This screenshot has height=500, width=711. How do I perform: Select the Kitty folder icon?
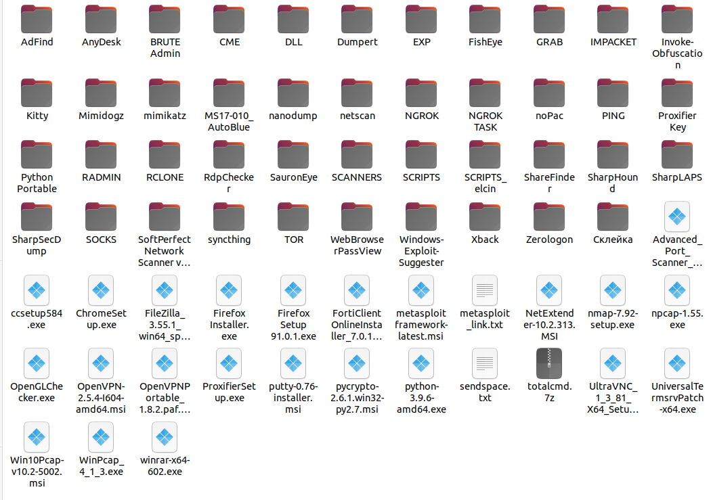point(37,93)
